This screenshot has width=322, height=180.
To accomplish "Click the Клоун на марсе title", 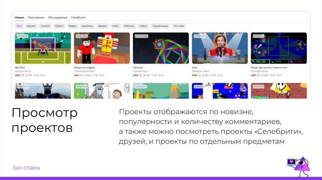I will 84,67.
